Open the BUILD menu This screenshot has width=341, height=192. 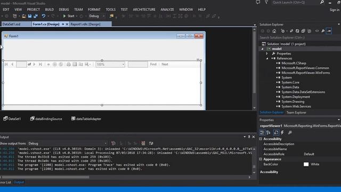tap(50, 10)
